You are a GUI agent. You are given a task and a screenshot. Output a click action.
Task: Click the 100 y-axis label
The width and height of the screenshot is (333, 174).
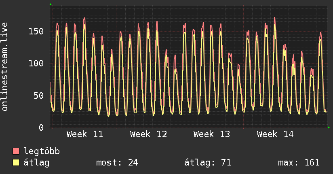(36, 63)
